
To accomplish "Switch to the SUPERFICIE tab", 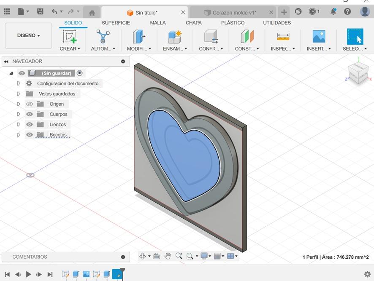I will coord(116,23).
